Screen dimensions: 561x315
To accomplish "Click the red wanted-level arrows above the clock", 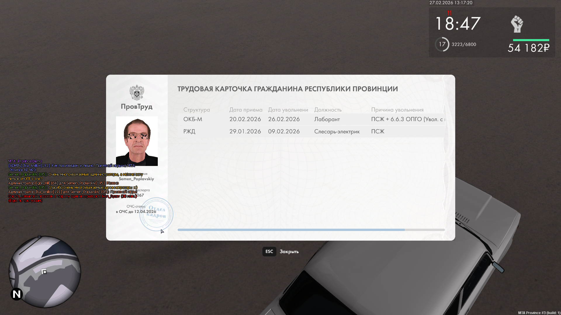I will click(449, 13).
